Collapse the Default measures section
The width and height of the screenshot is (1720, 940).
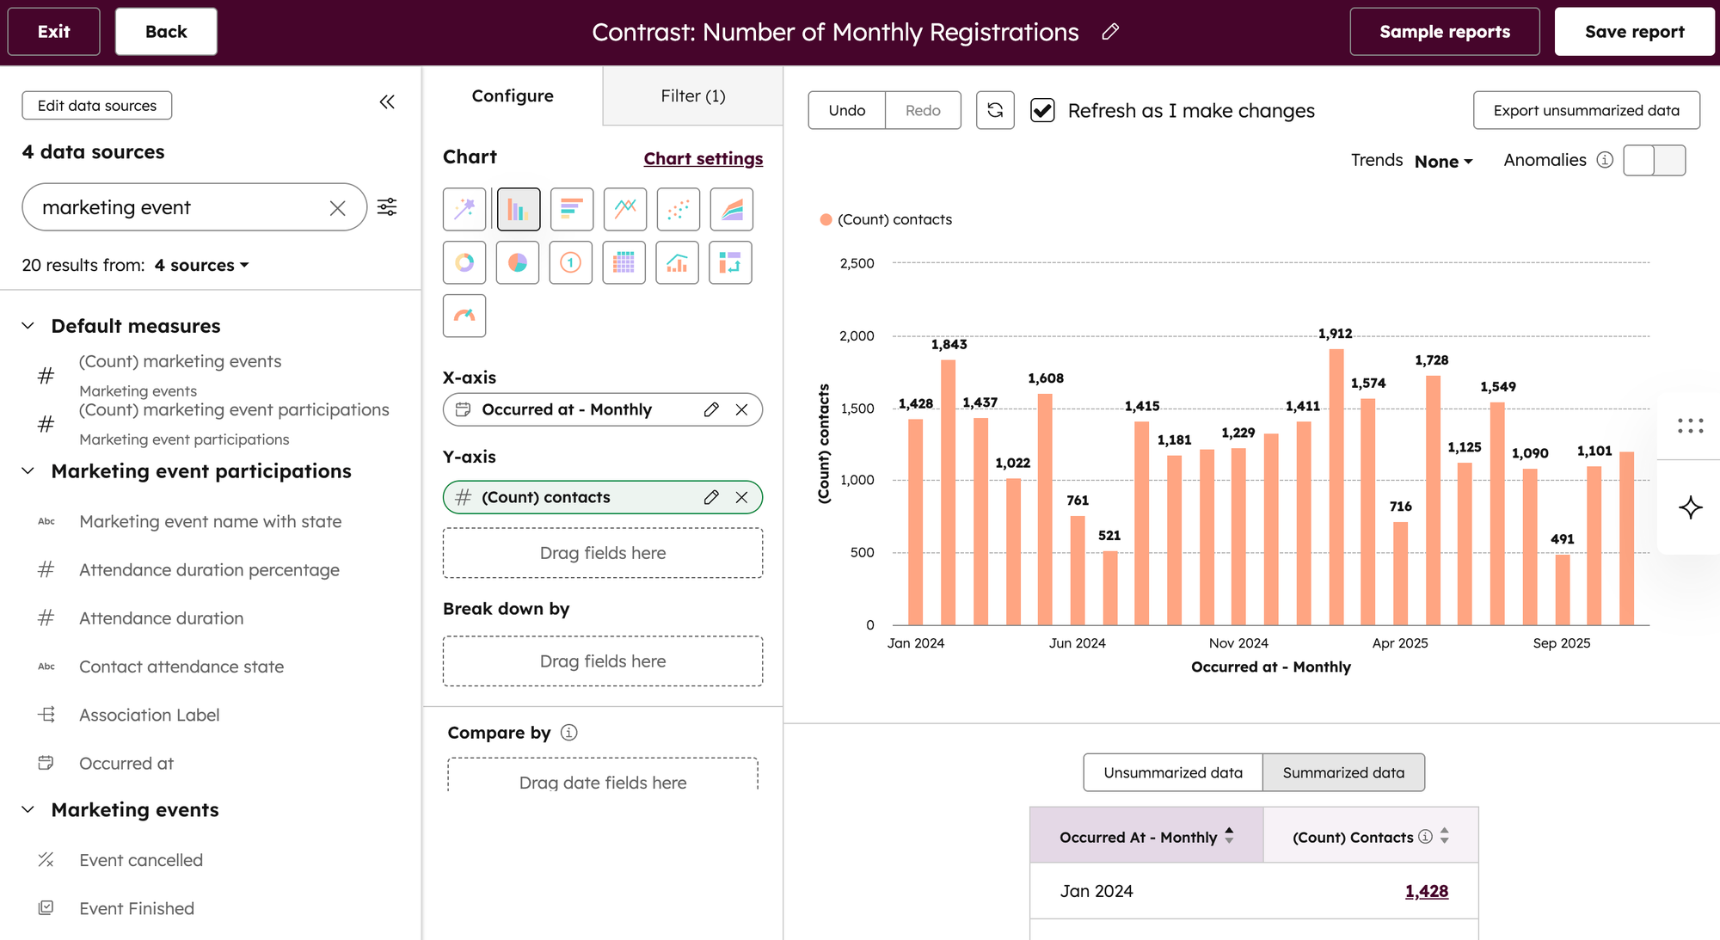[x=28, y=326]
